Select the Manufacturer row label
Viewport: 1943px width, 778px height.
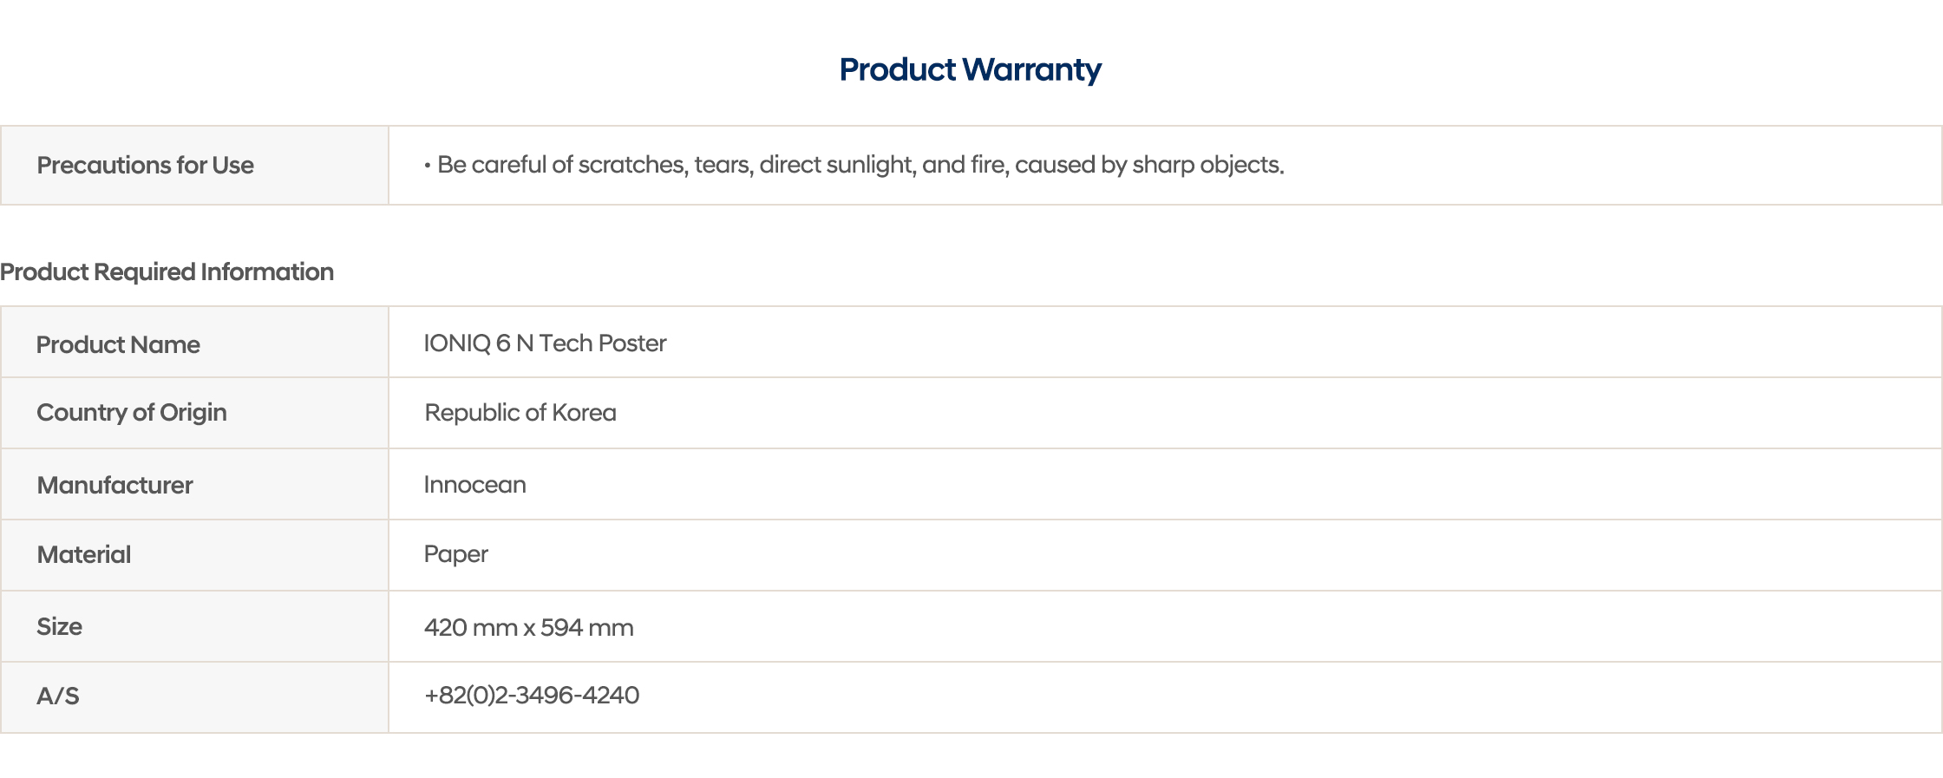pos(114,485)
